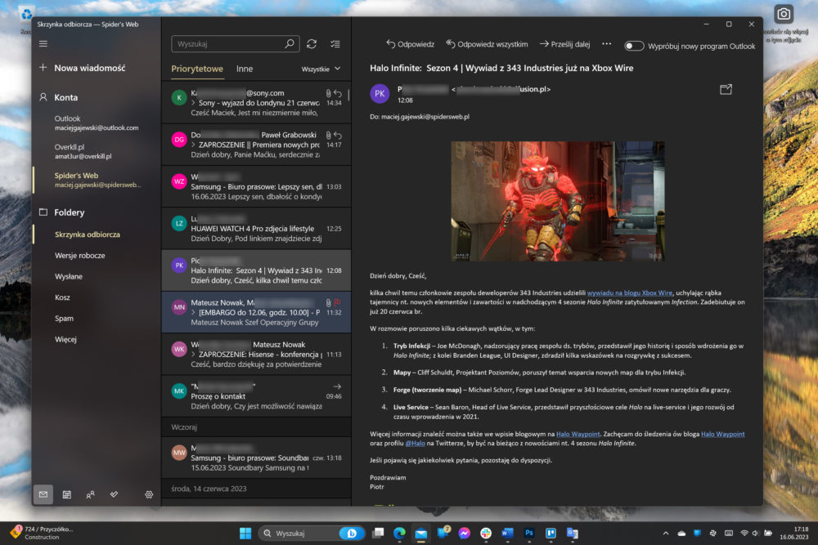
Task: Open more actions (three dots) in message toolbar
Action: [606, 44]
